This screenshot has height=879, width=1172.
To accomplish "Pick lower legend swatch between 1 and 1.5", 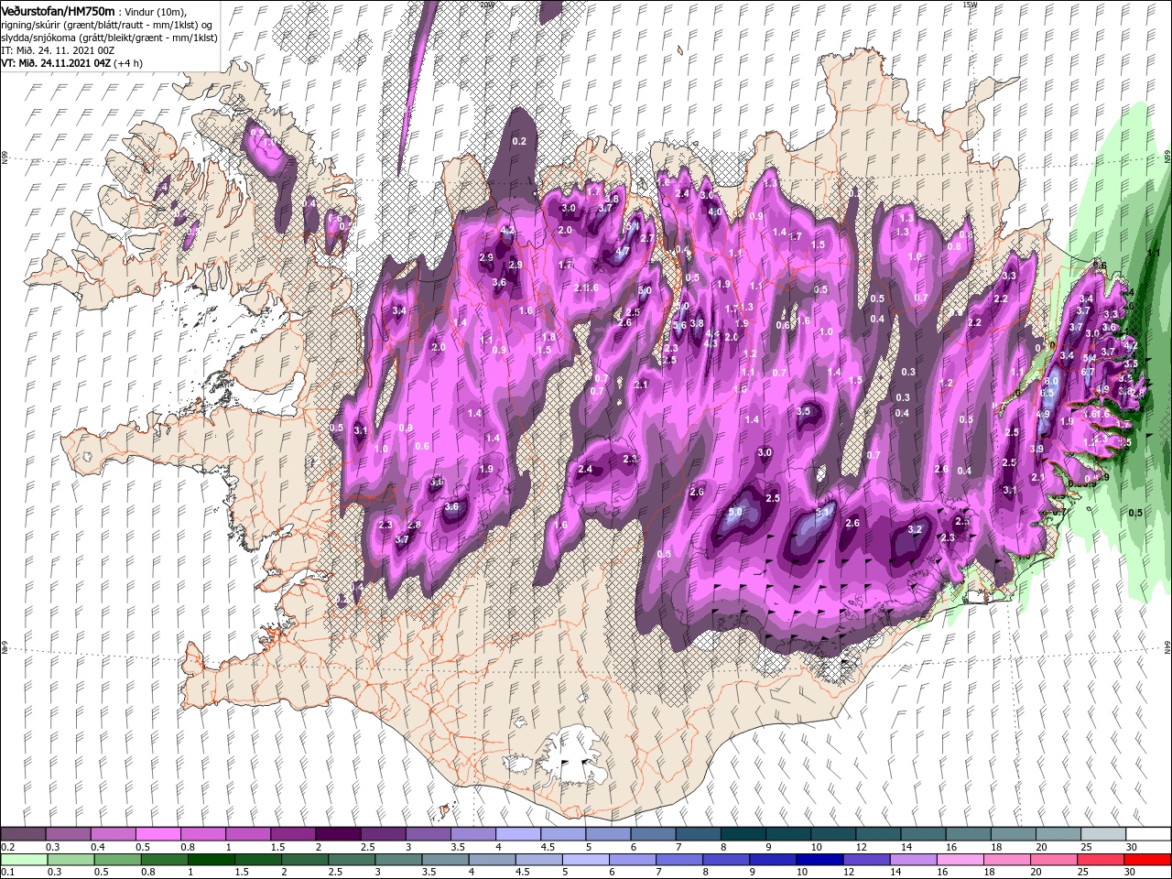I will 211,859.
